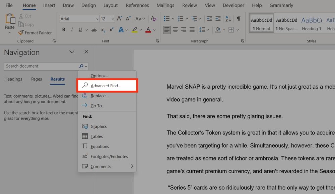The image size is (335, 194).
Task: Click the Format Painter tool
Action: [x=35, y=33]
